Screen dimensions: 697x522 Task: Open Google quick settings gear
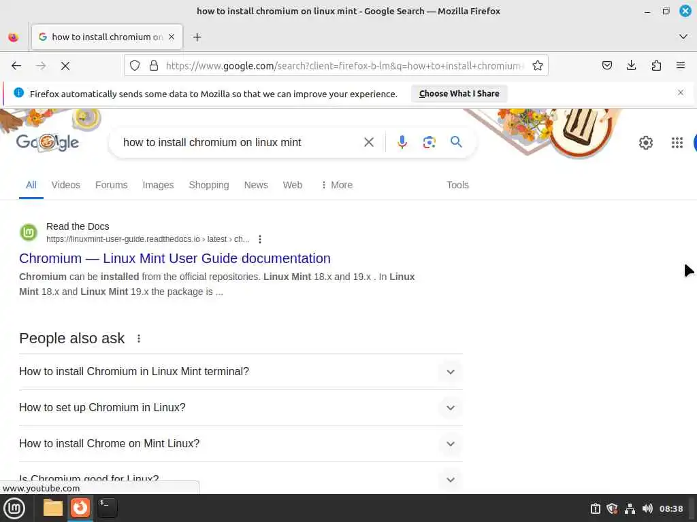coord(646,143)
